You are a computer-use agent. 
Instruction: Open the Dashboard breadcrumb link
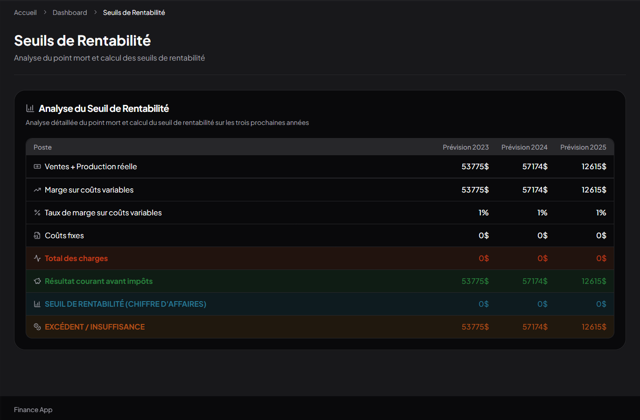[70, 13]
